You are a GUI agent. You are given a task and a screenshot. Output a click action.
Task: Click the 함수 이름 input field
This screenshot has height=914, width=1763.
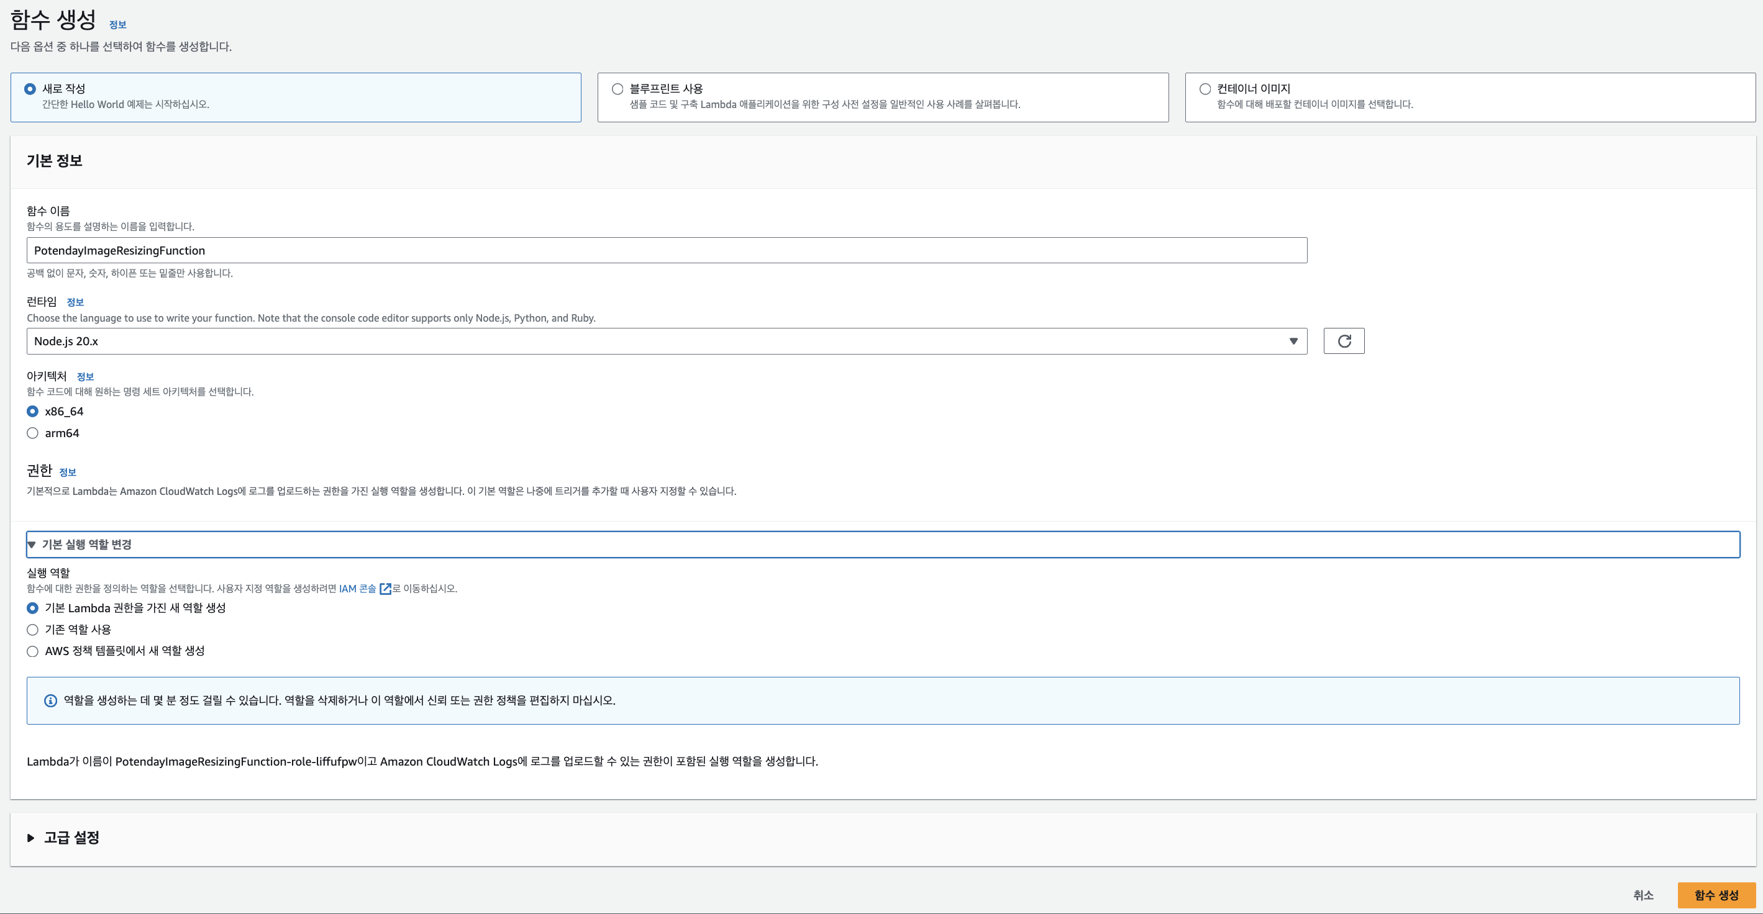click(667, 250)
